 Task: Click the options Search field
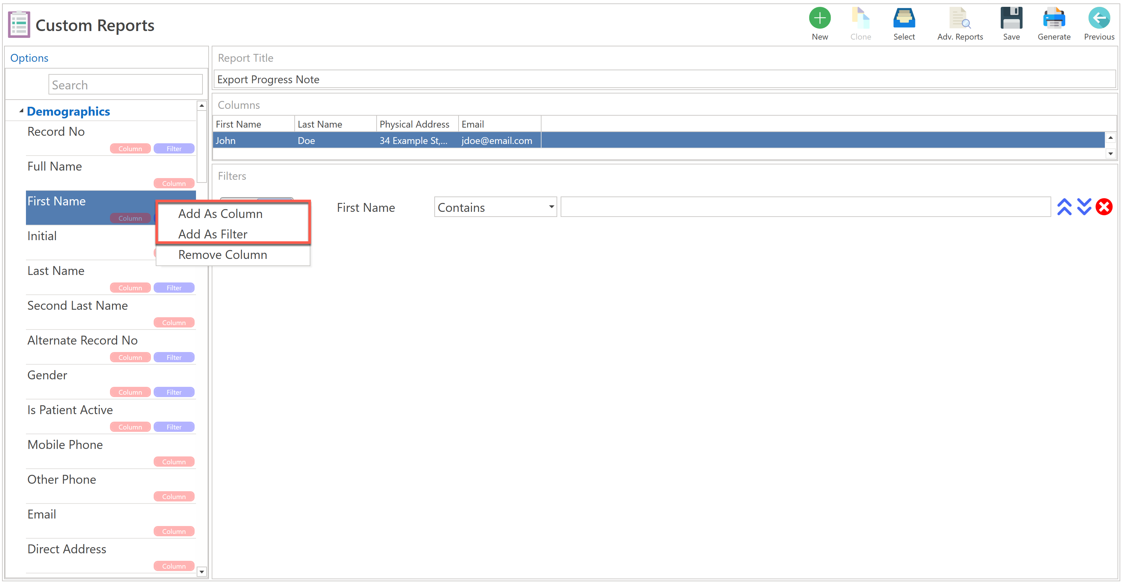[x=125, y=85]
